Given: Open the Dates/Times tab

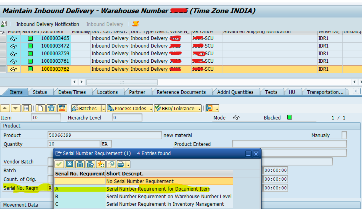Looking at the screenshot, I should pyautogui.click(x=72, y=92).
